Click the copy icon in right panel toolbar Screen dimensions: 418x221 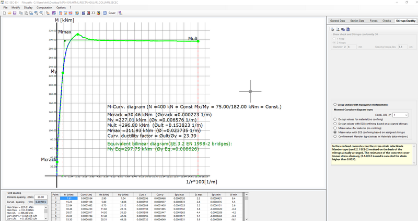(343, 29)
